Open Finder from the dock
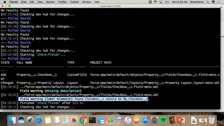The height and width of the screenshot is (126, 224). click(12, 120)
